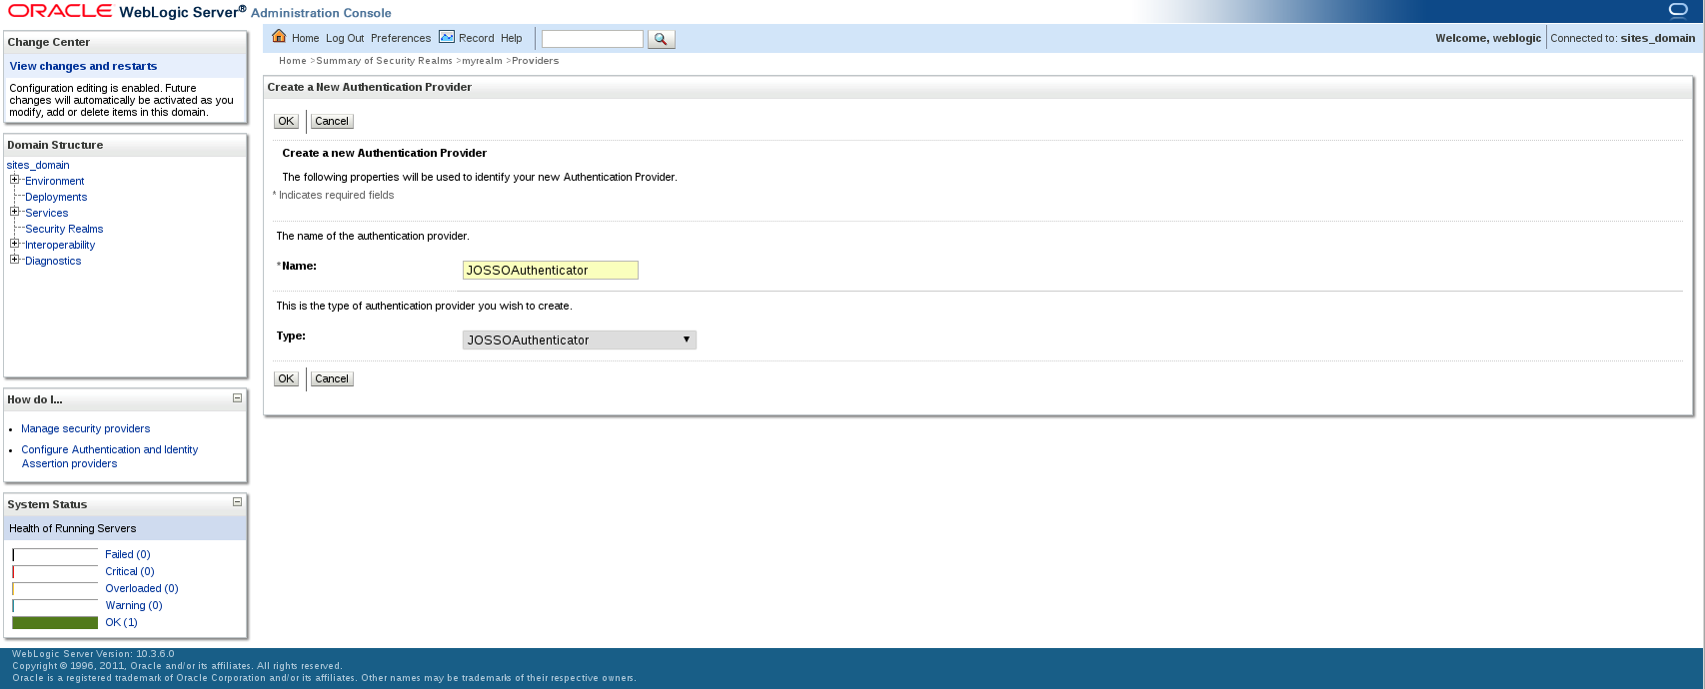Open Manage security providers help link
This screenshot has height=689, width=1705.
pos(86,428)
